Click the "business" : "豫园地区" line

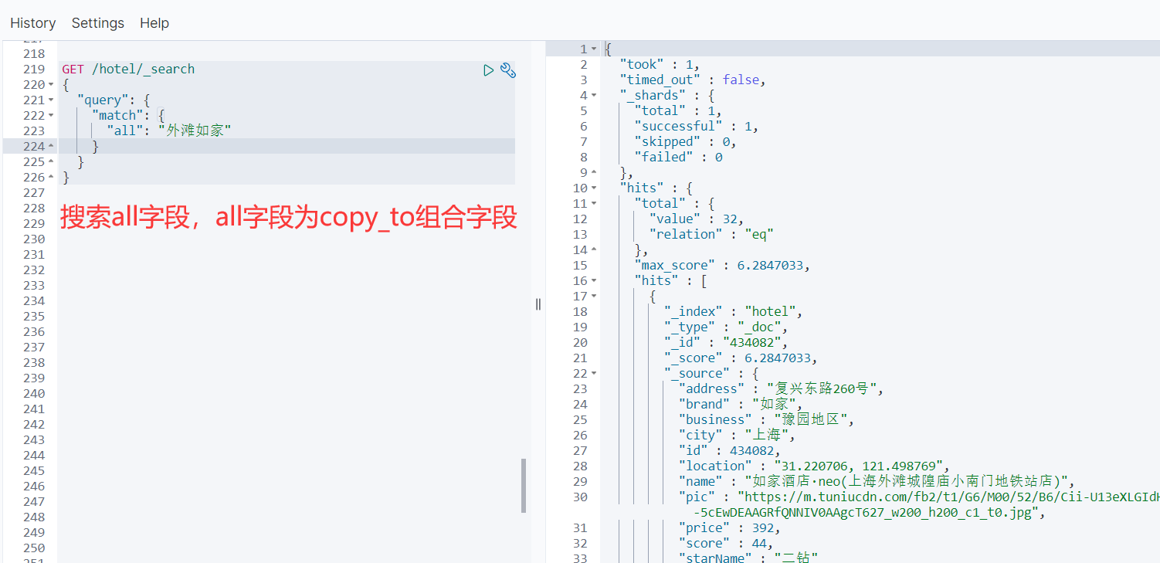pyautogui.click(x=766, y=420)
